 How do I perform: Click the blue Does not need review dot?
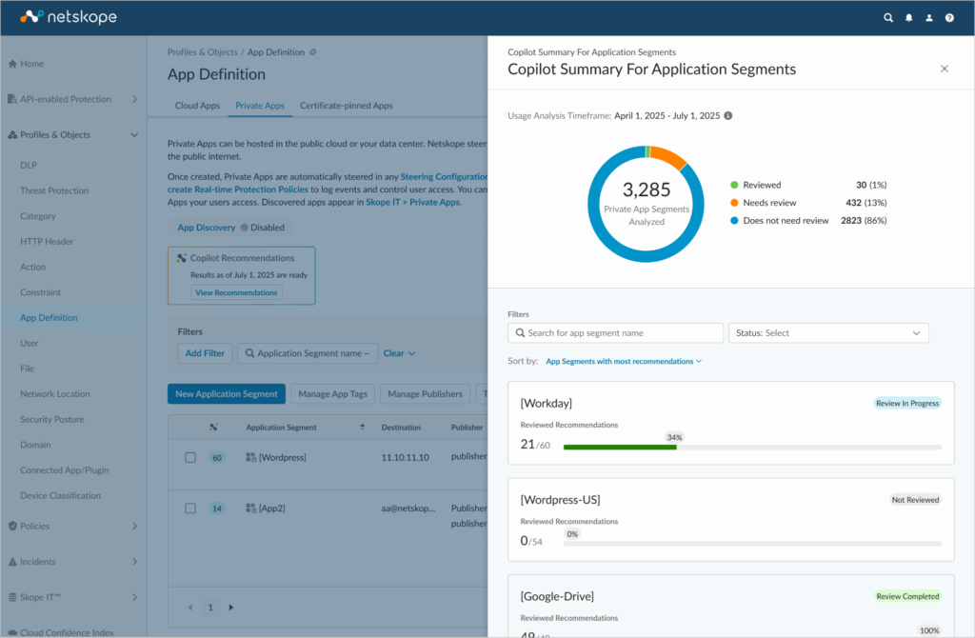click(x=734, y=221)
